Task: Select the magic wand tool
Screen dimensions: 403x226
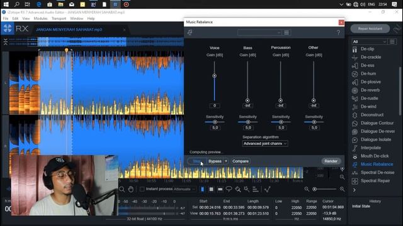Action: coord(246,190)
